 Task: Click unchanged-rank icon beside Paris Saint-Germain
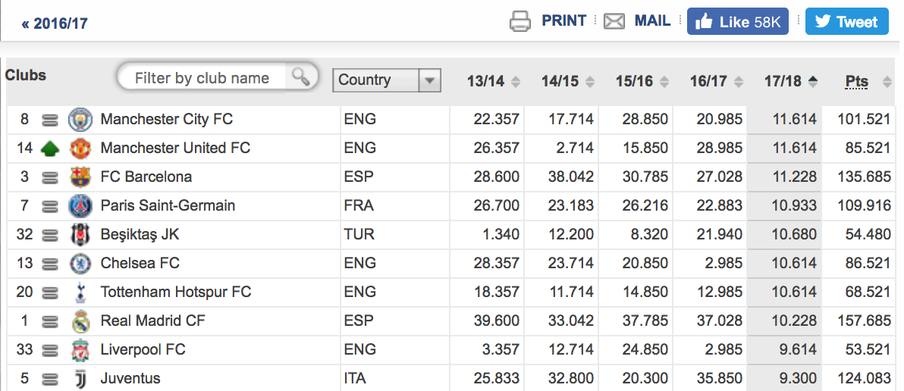tap(51, 206)
